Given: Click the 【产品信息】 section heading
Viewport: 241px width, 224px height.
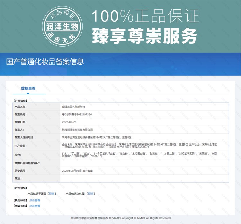Looking at the screenshot, I should point(21,101).
